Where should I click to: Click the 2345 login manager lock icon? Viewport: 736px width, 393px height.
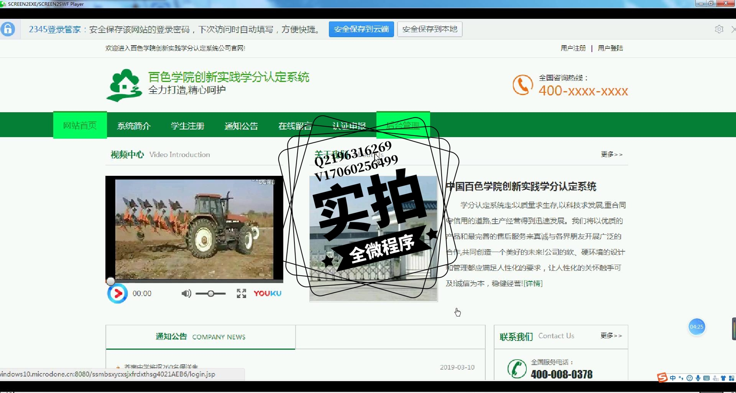pos(8,29)
